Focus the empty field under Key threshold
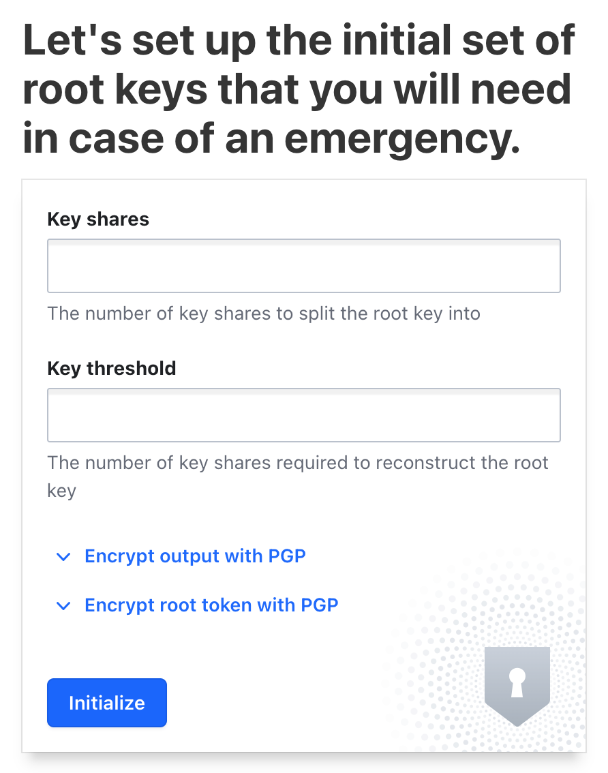Screen dimensions: 608x773 303,414
